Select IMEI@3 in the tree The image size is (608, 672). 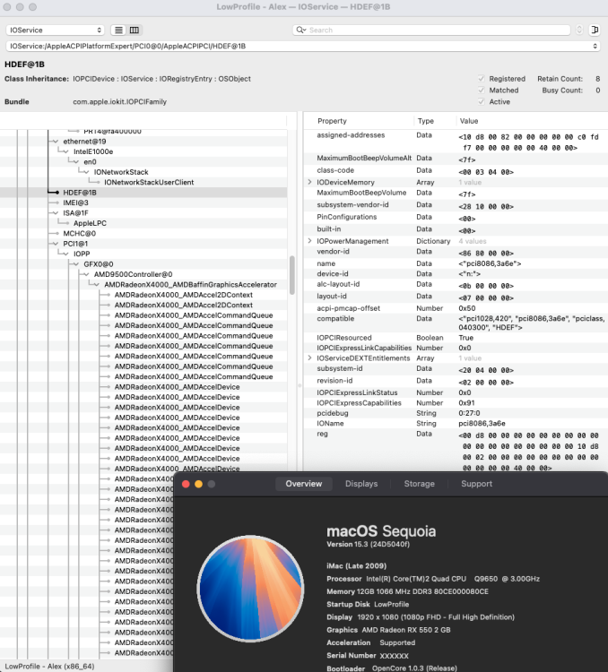pos(75,202)
